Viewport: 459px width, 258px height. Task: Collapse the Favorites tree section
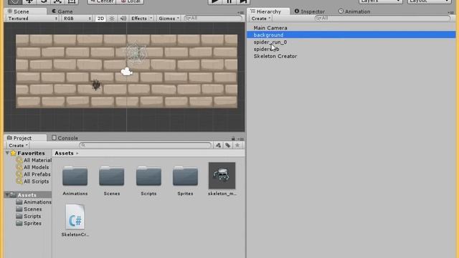(7, 153)
